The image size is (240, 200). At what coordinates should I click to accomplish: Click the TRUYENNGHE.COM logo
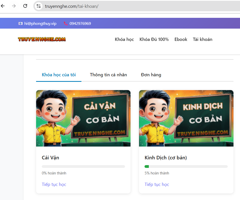pos(42,39)
